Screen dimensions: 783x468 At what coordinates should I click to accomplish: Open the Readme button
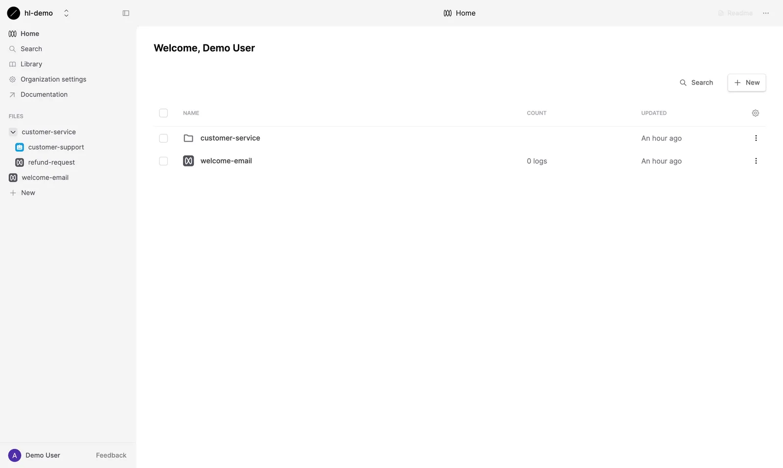(735, 13)
